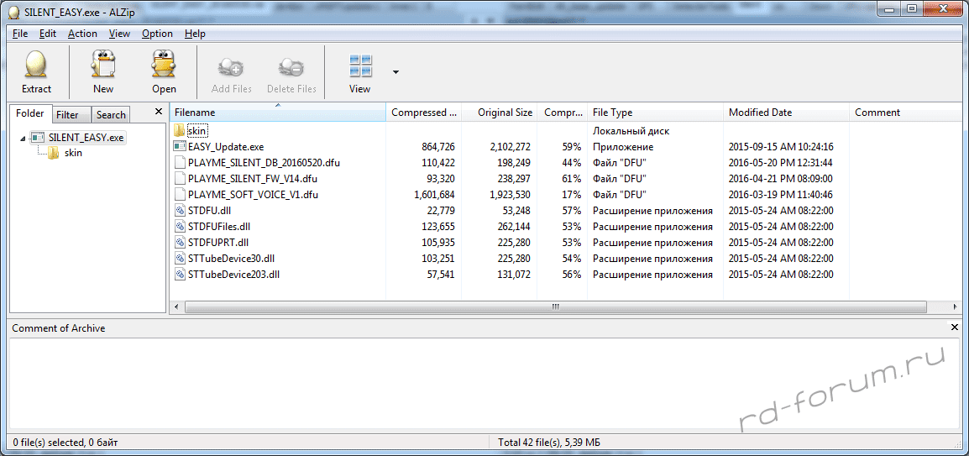This screenshot has height=456, width=969.
Task: Click the STDFUFiles.dll file icon
Action: point(179,227)
